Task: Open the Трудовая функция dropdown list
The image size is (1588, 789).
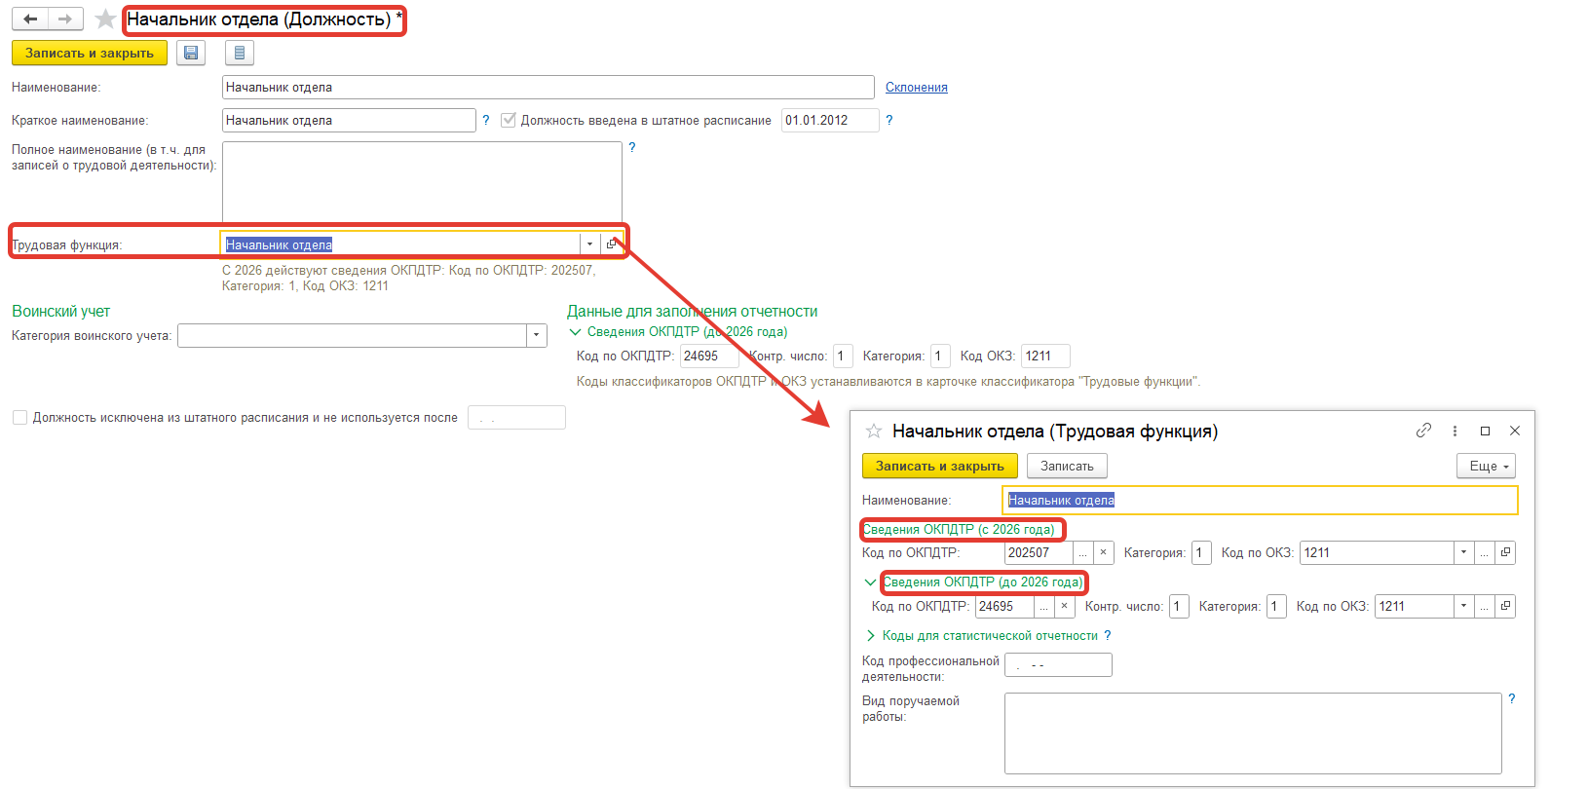Action: tap(589, 244)
